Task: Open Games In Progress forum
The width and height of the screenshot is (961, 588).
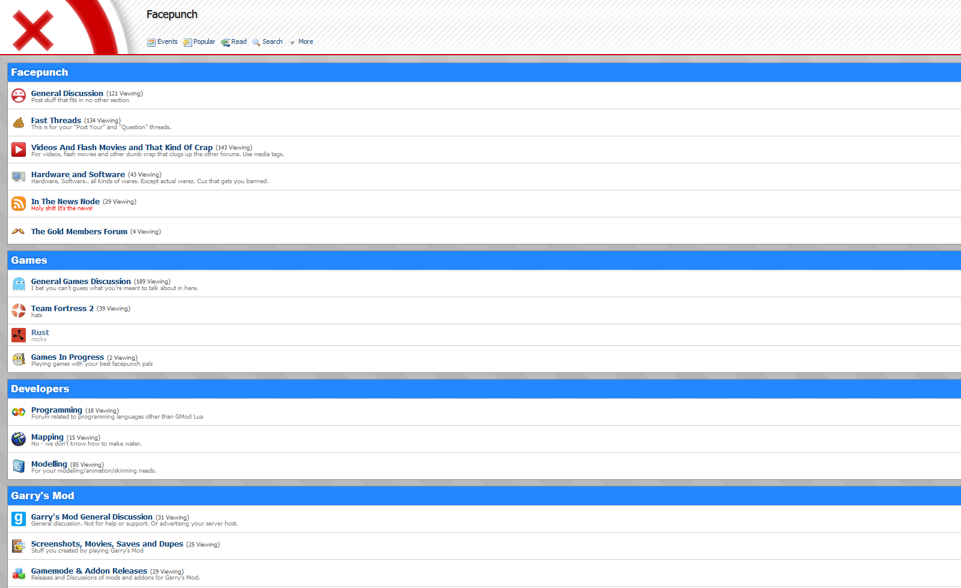Action: (67, 357)
